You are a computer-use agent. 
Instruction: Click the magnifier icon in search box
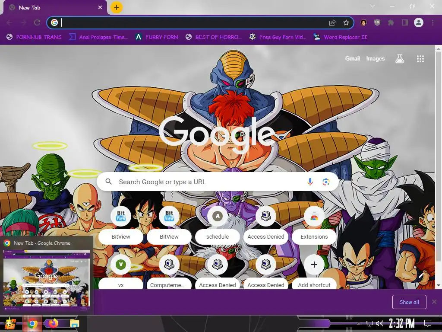(108, 182)
